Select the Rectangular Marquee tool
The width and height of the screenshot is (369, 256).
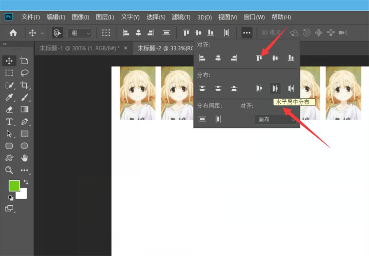pos(9,73)
